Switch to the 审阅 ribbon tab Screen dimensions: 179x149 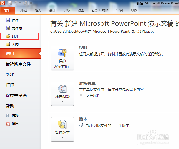click(x=120, y=11)
